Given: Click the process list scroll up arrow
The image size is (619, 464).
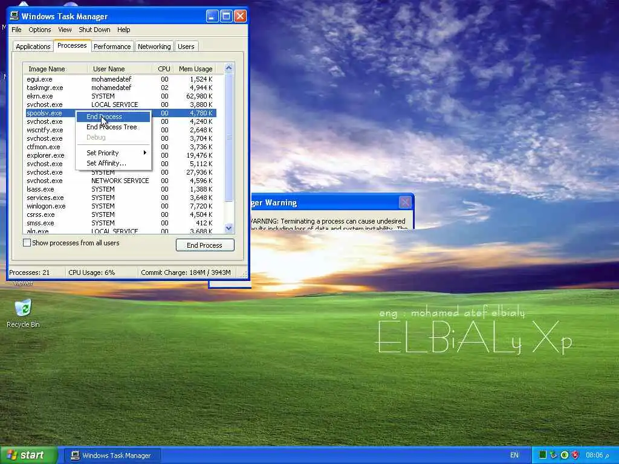Looking at the screenshot, I should 228,68.
